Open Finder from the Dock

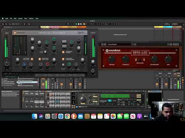[x=34, y=116]
